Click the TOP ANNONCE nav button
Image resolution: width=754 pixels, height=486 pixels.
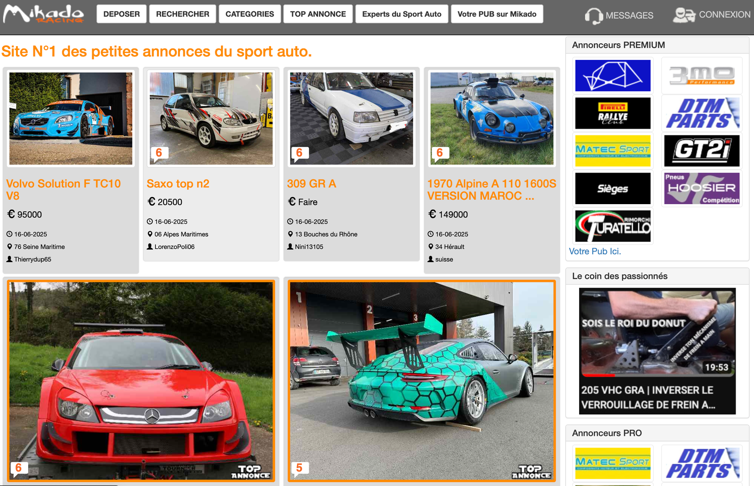(x=318, y=14)
